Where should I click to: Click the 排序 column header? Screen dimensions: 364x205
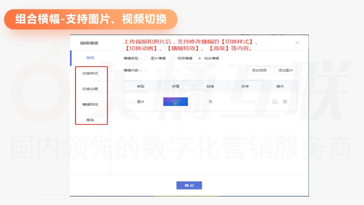click(x=245, y=86)
